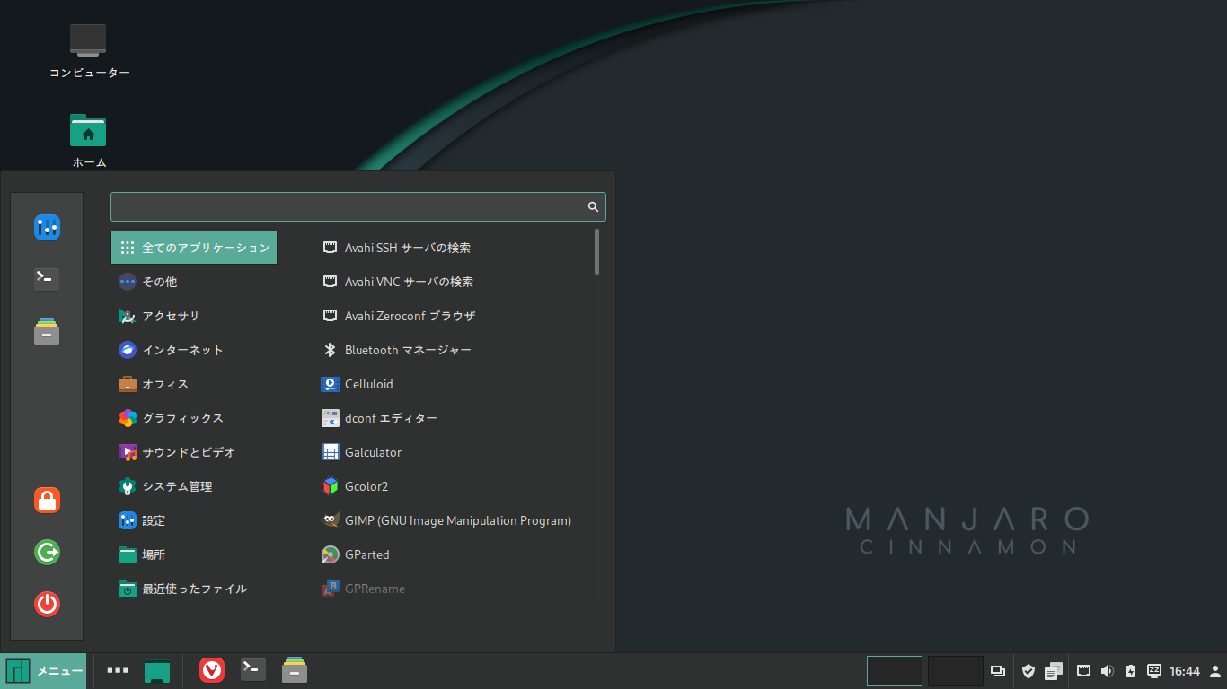
Task: Open System Settings from the favorites sidebar
Action: click(47, 227)
